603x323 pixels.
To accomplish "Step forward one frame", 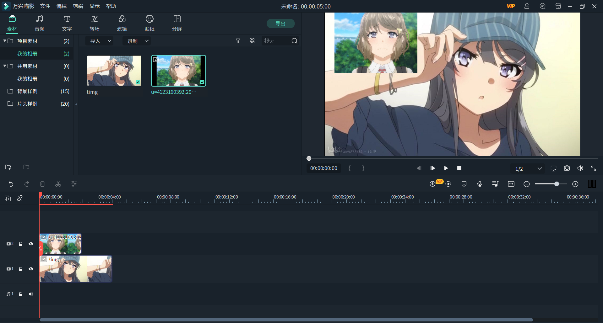I will pyautogui.click(x=432, y=168).
